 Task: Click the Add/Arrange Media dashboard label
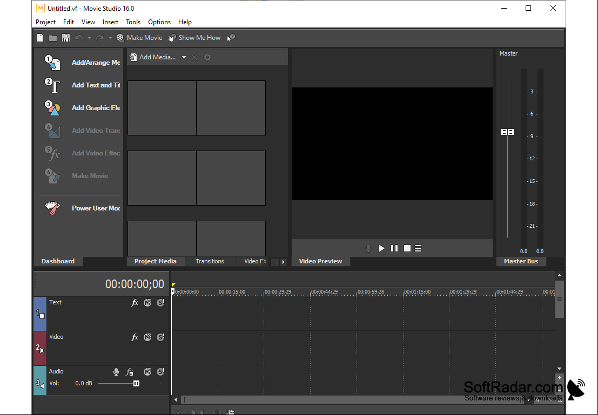96,63
